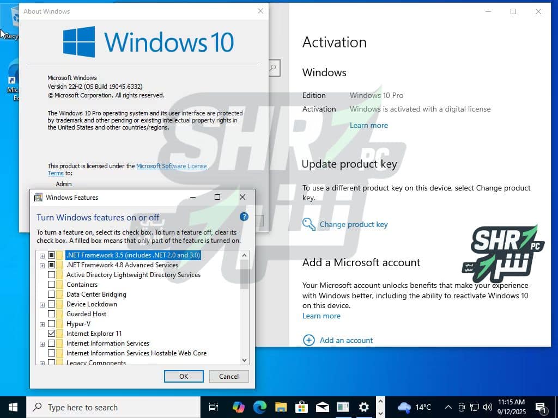Expand the Hyper-V tree node
This screenshot has height=418, width=558.
click(42, 324)
